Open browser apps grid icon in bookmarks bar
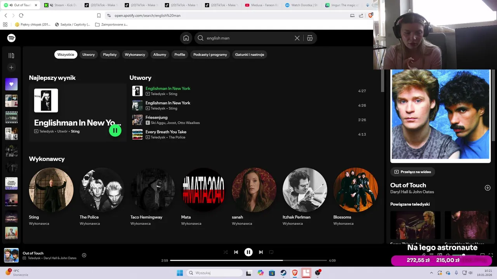Image resolution: width=497 pixels, height=279 pixels. coord(5,24)
